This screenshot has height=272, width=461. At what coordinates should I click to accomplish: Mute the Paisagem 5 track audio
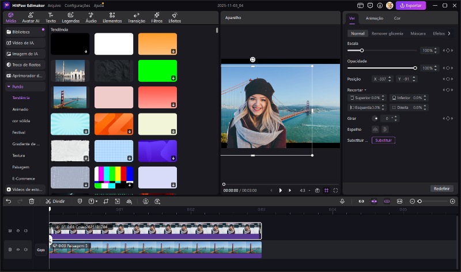[x=26, y=250]
